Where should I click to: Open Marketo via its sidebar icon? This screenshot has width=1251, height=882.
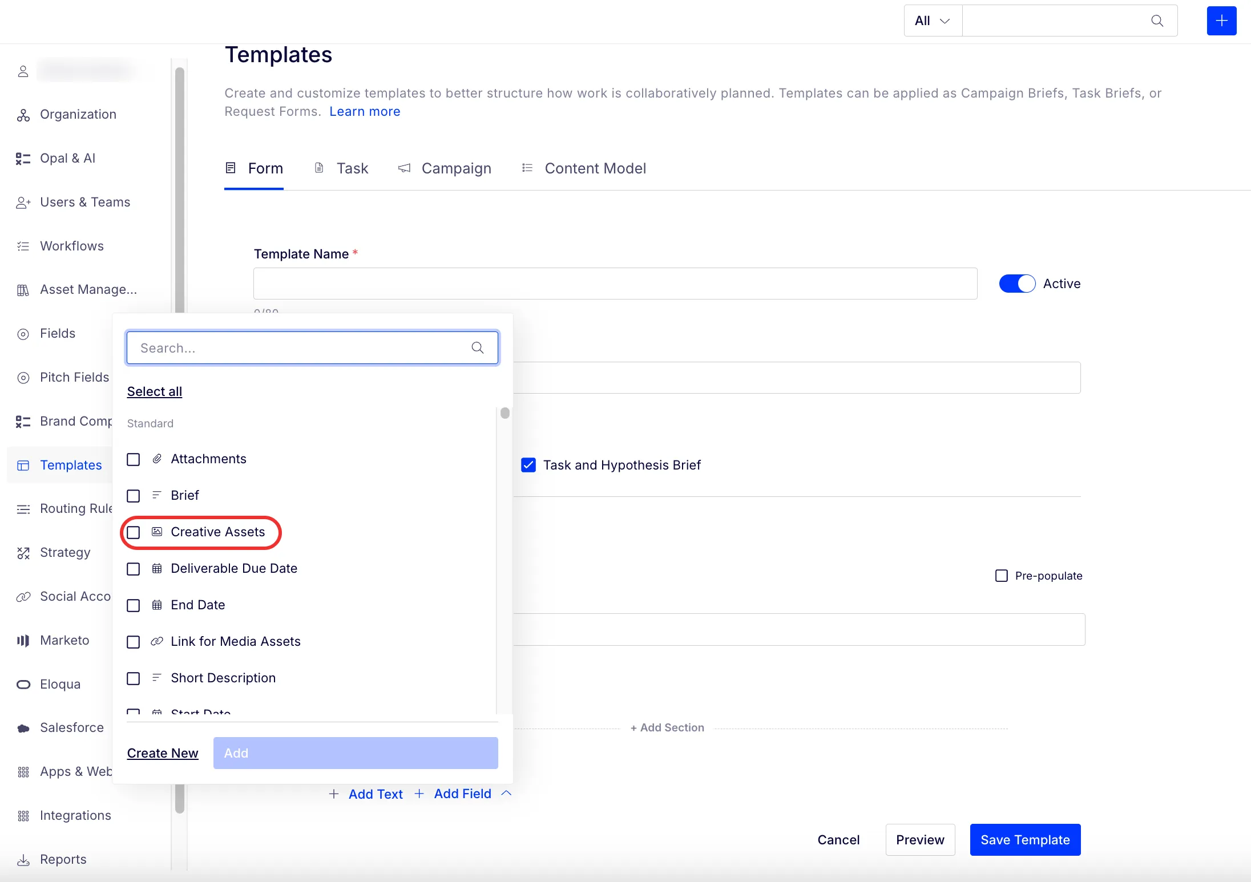click(x=23, y=641)
